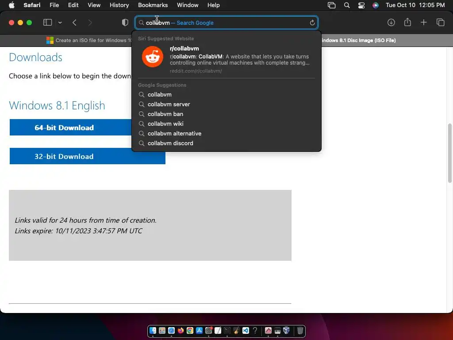453x340 pixels.
Task: Open Control Center in menu bar
Action: point(361,5)
